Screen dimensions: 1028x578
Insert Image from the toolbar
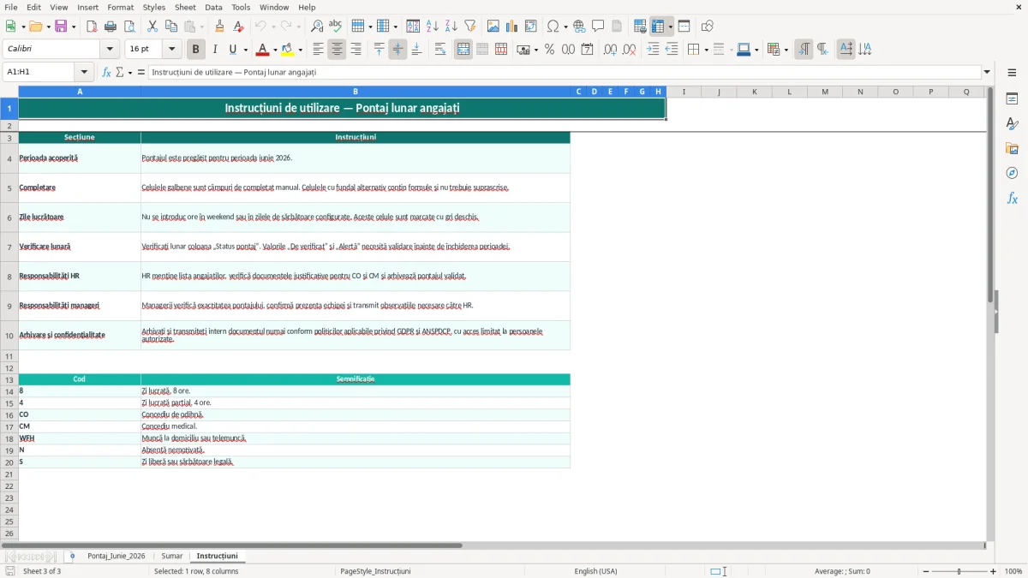coord(493,27)
